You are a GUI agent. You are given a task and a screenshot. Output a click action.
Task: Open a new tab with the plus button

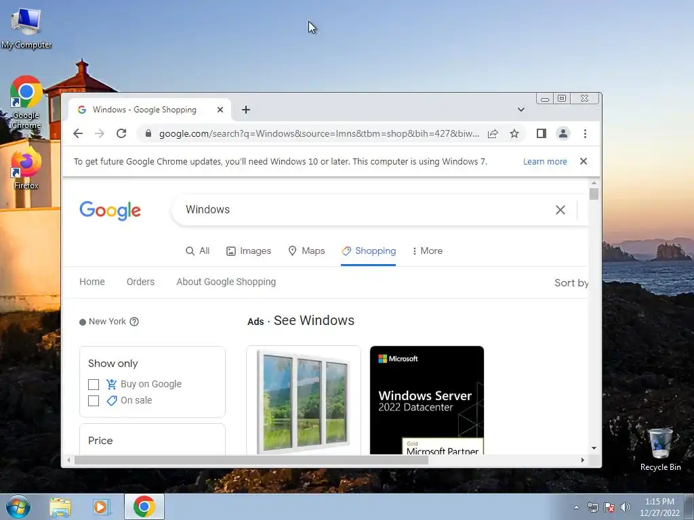click(246, 110)
